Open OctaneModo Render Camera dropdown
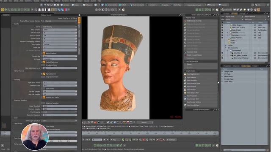Screen dimensions: 271x152 pos(60,21)
